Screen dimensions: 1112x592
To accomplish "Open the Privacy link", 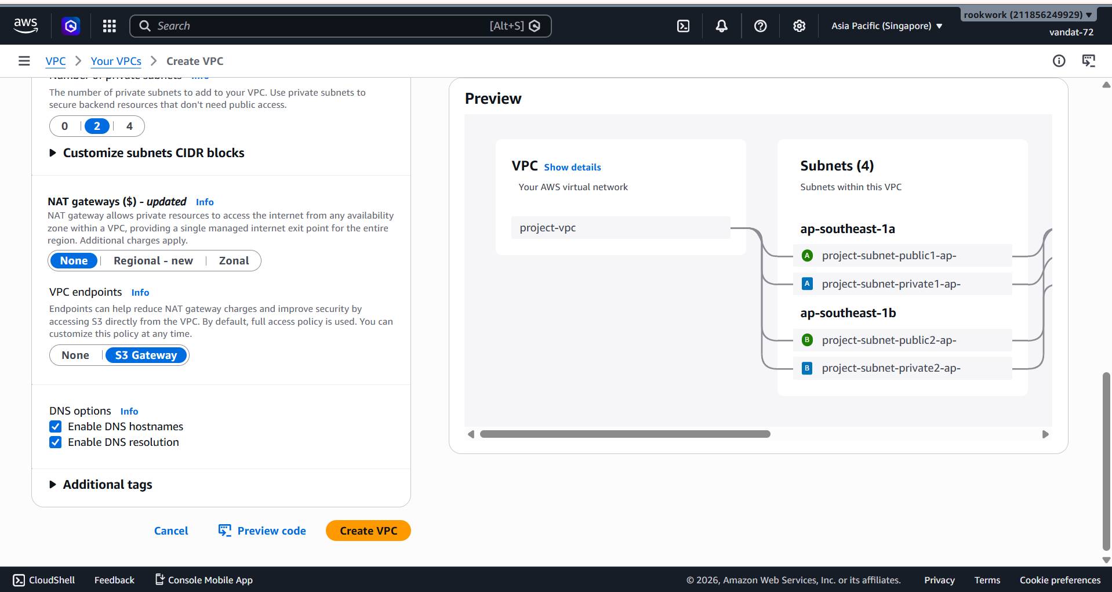I will pos(939,580).
